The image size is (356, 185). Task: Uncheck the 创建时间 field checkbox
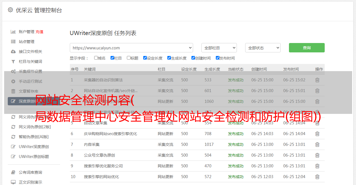click(x=193, y=58)
